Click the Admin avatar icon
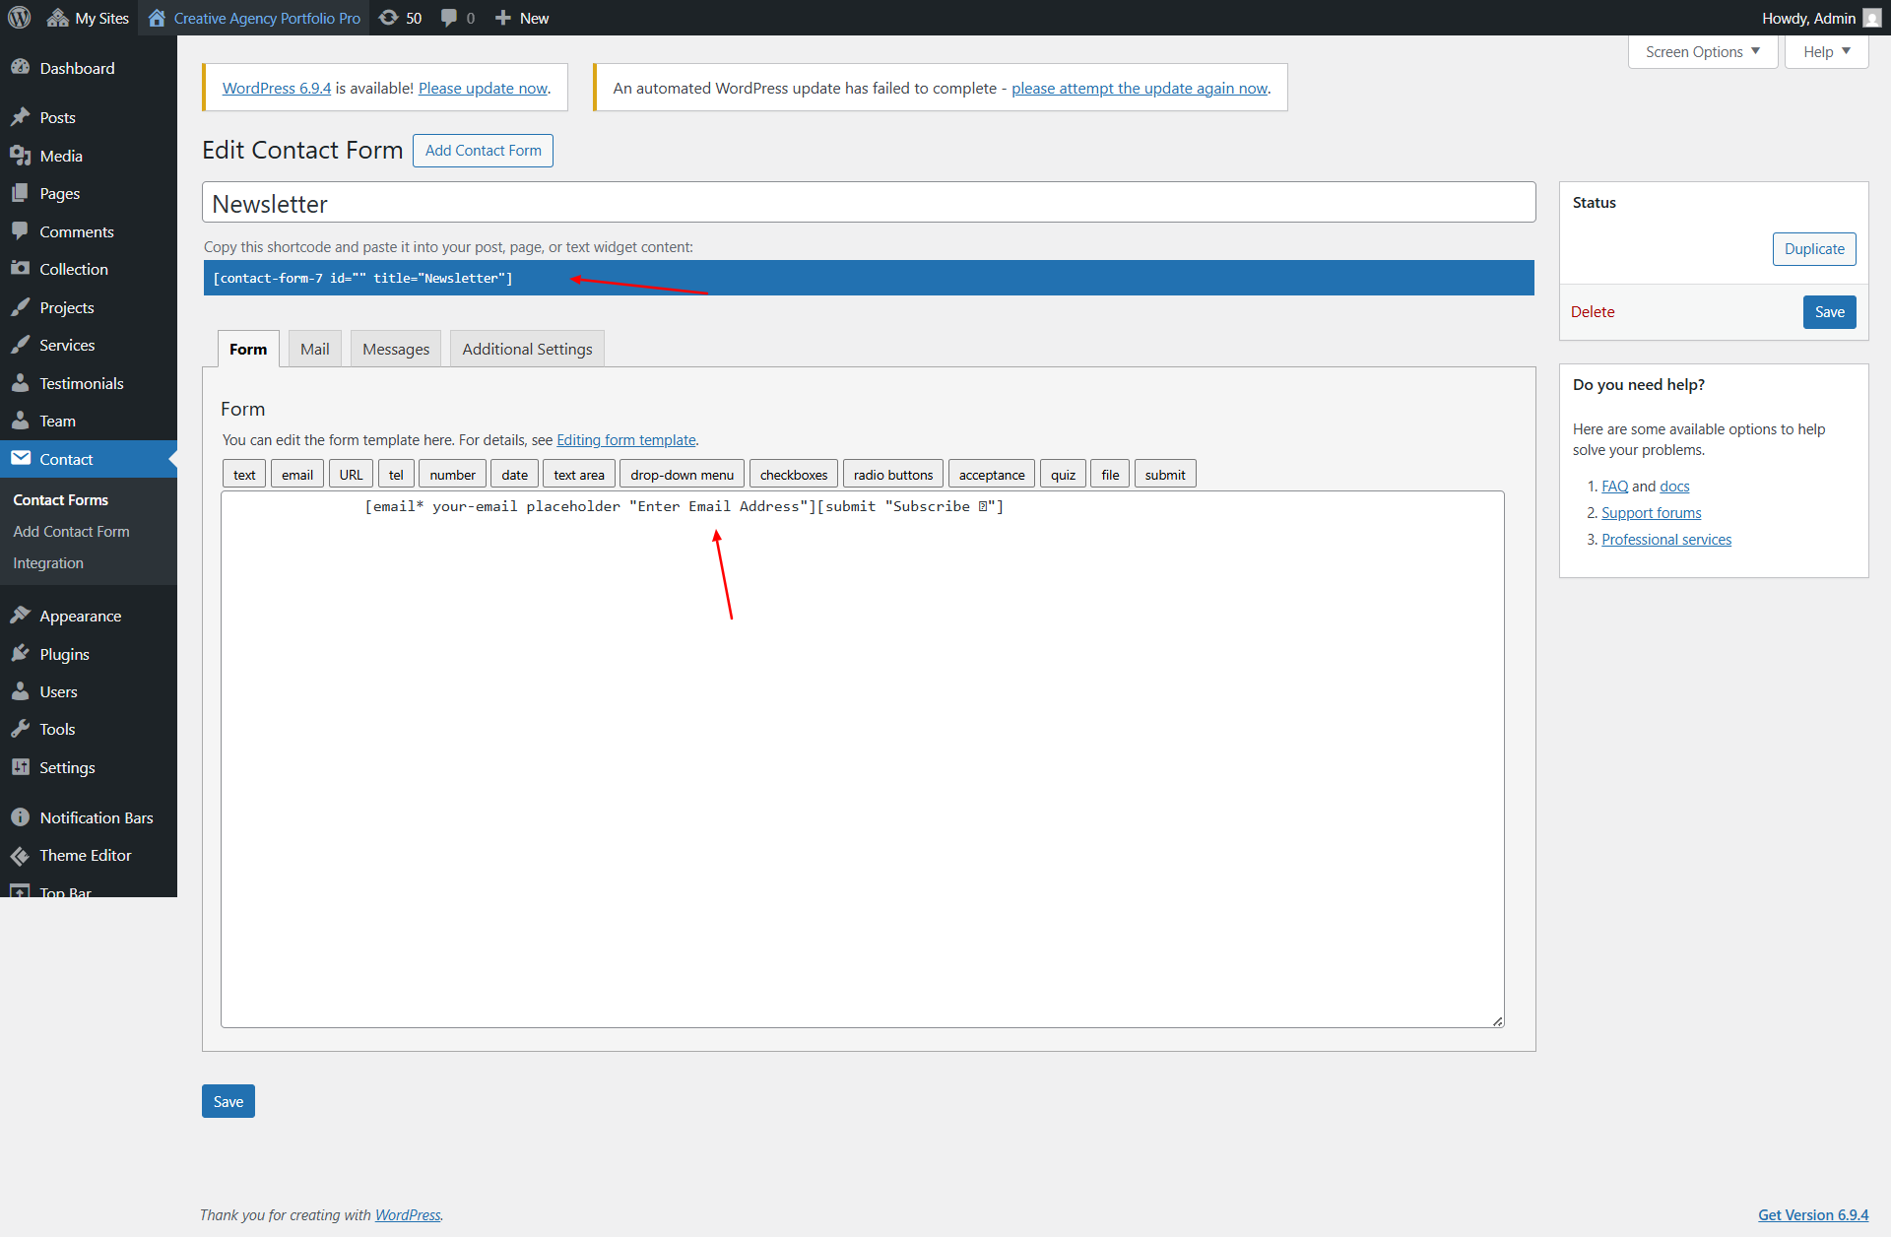The height and width of the screenshot is (1237, 1891). click(x=1872, y=18)
